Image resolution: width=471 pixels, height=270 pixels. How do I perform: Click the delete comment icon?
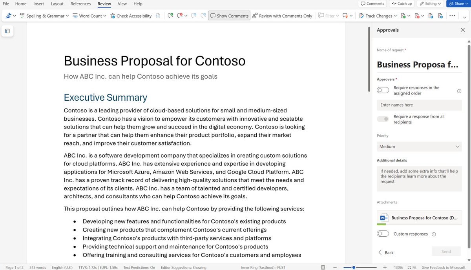pyautogui.click(x=180, y=16)
